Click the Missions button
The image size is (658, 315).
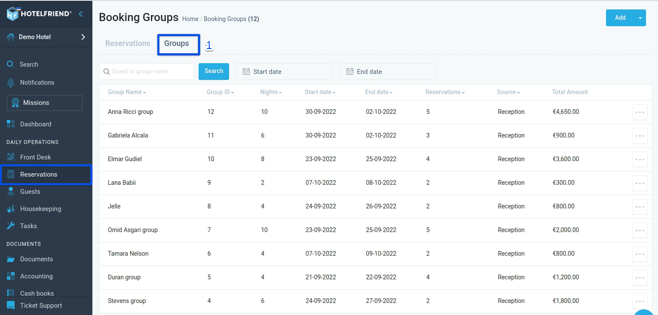pos(45,103)
